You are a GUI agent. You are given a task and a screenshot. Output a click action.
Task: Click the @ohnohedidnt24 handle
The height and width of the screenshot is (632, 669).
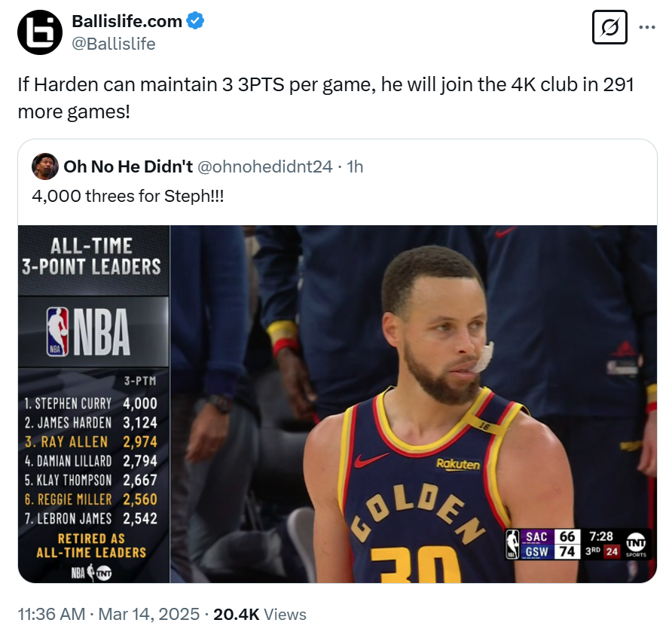[x=265, y=166]
